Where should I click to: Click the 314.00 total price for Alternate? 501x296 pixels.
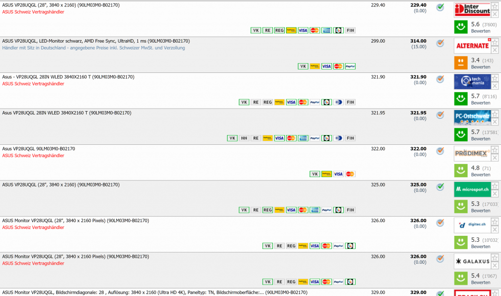pyautogui.click(x=418, y=41)
